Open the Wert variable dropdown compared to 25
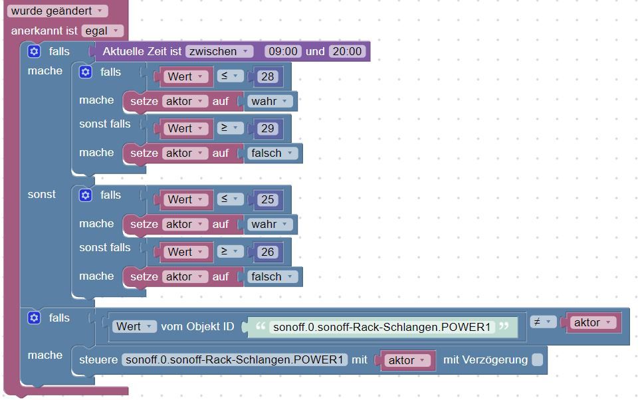 185,199
